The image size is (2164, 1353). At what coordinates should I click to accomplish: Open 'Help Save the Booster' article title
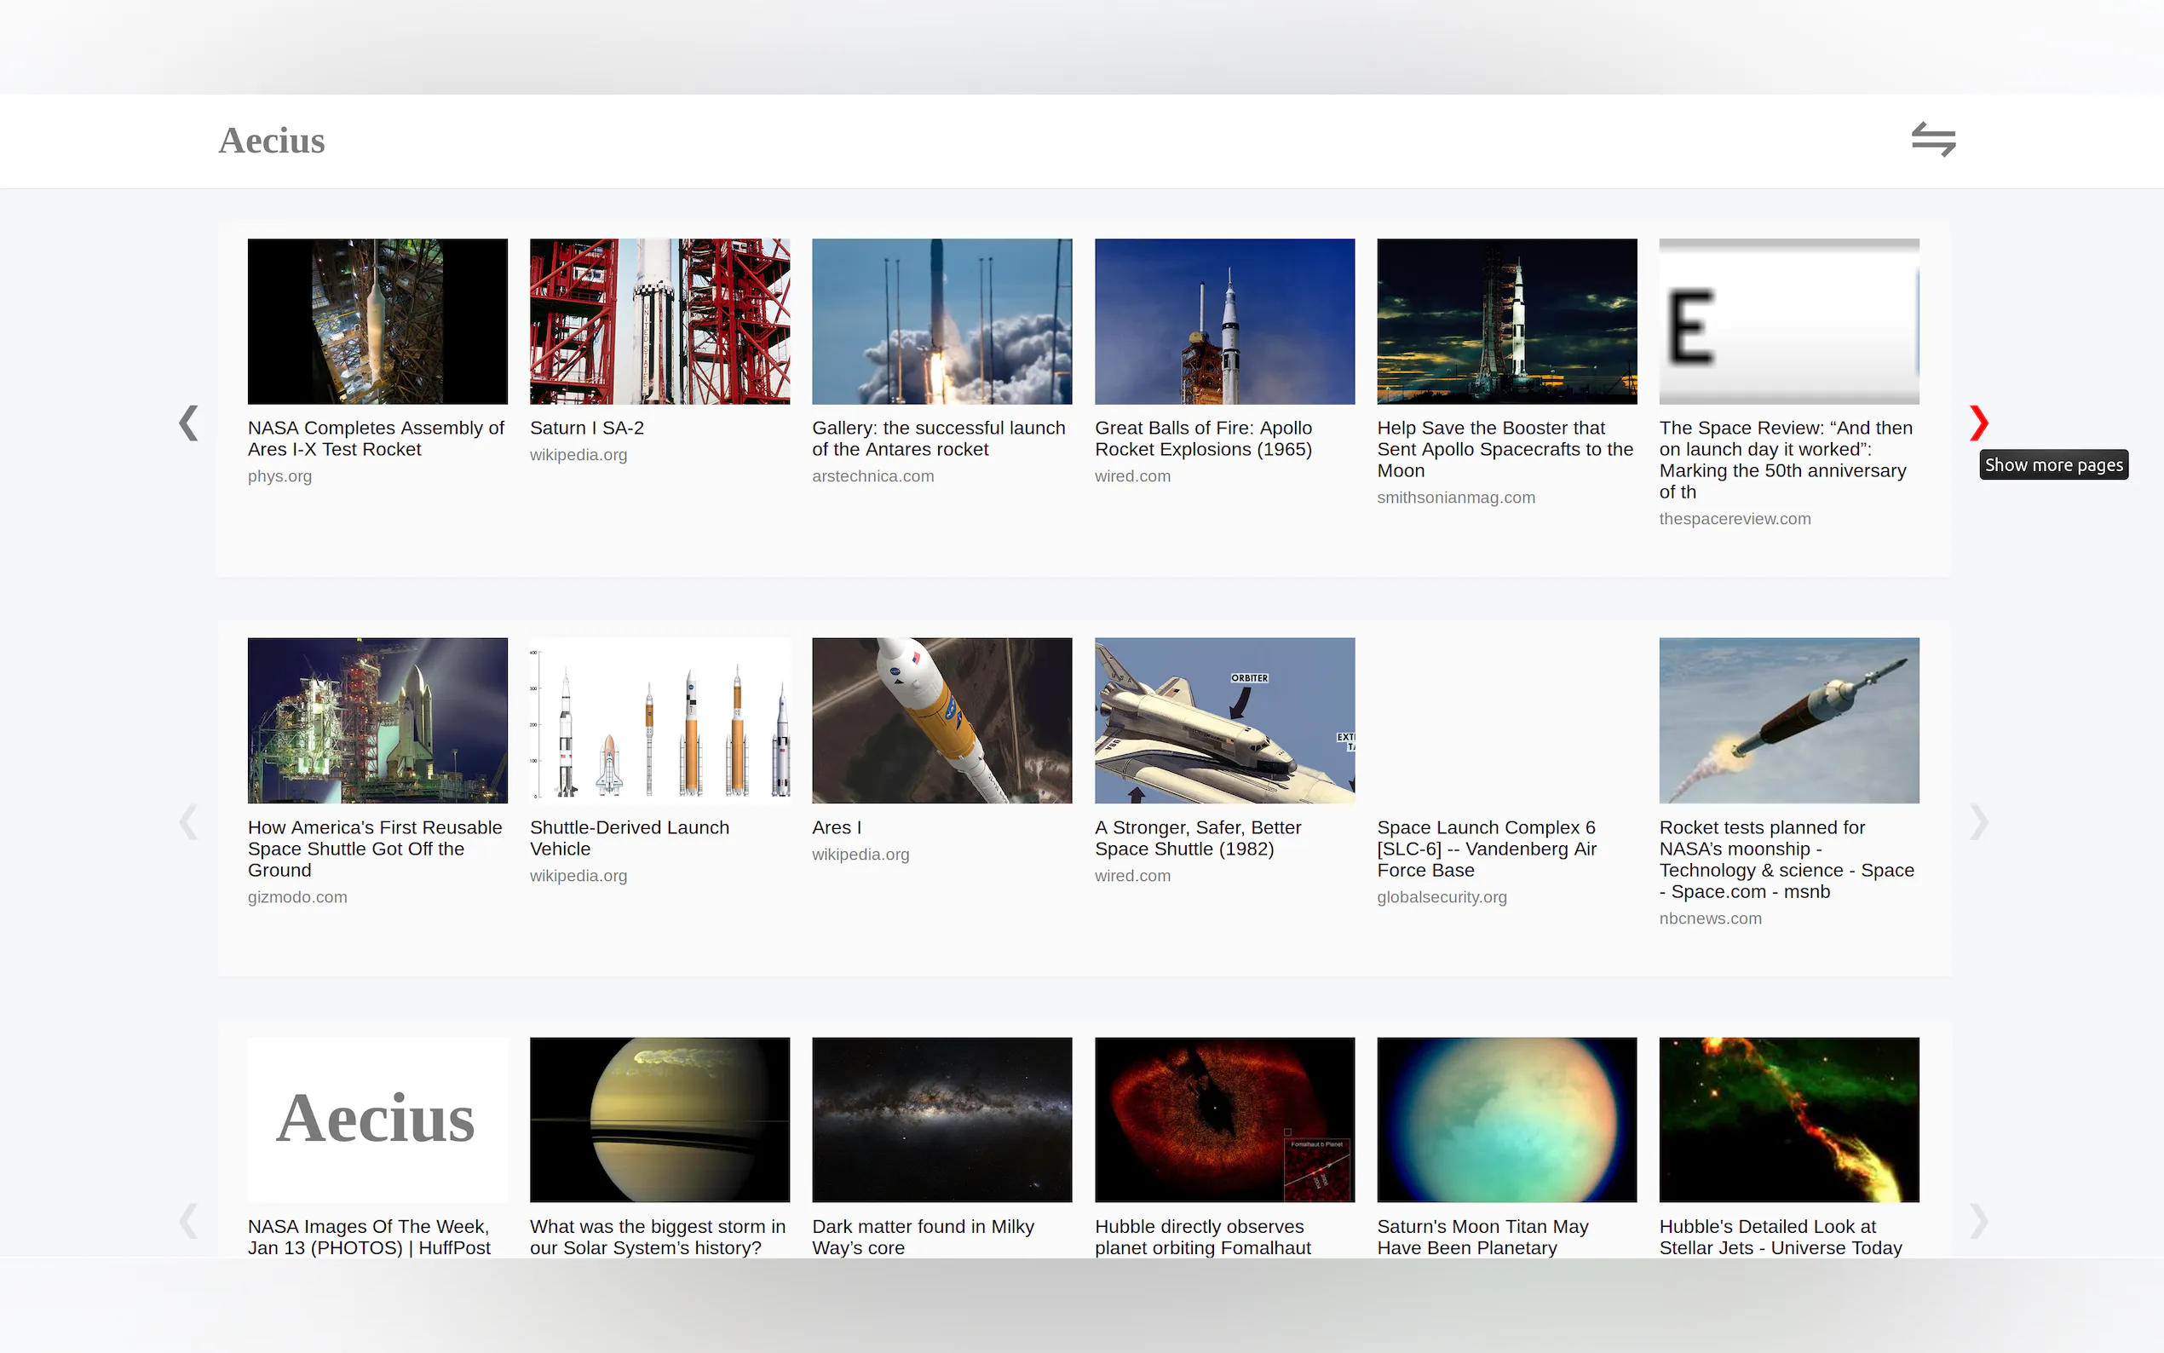(x=1505, y=449)
